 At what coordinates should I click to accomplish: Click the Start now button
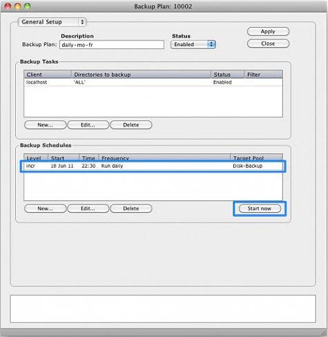click(260, 209)
